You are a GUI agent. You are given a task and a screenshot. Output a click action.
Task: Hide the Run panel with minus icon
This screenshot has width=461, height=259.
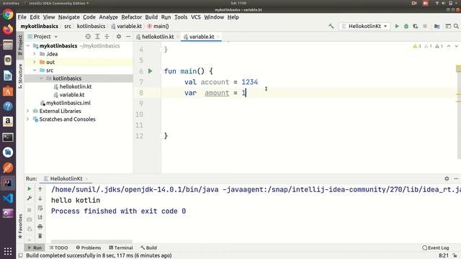point(456,178)
